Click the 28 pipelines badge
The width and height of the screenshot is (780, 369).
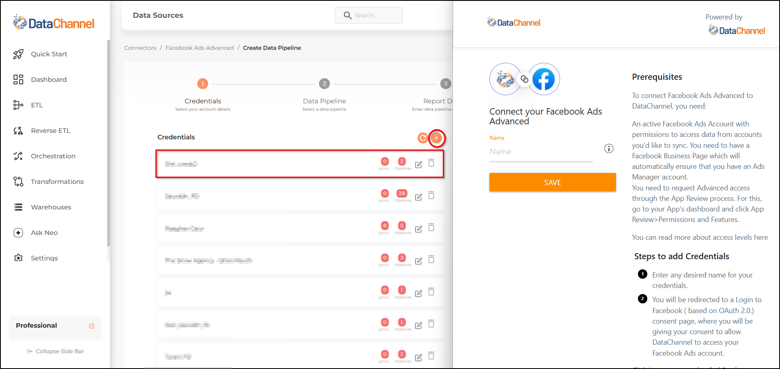pos(402,193)
